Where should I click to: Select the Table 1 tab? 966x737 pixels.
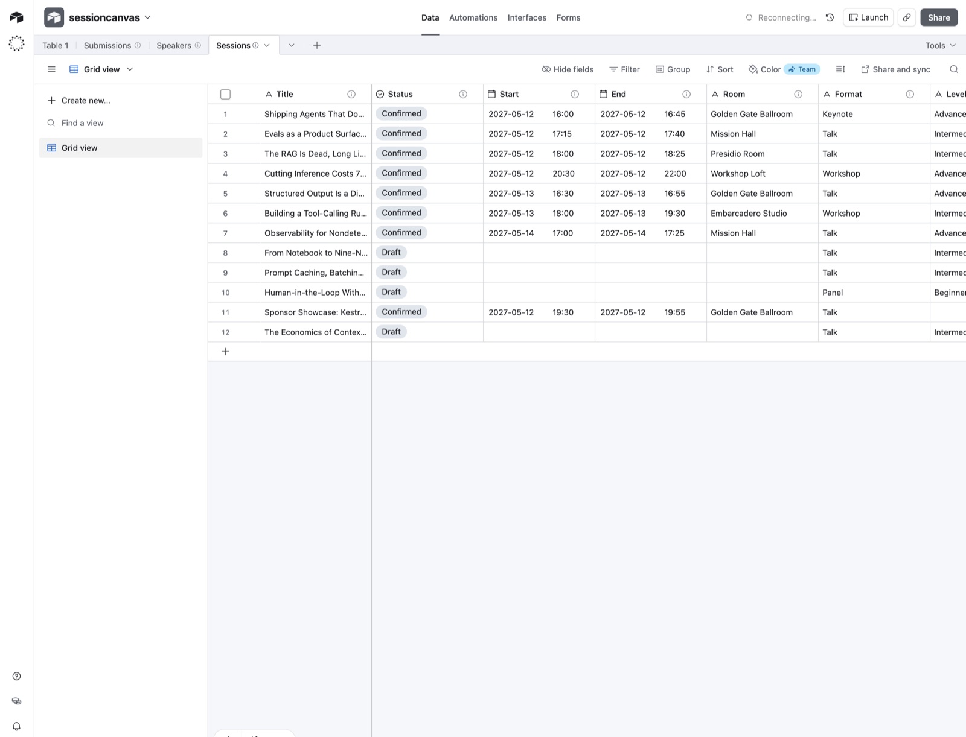coord(55,45)
